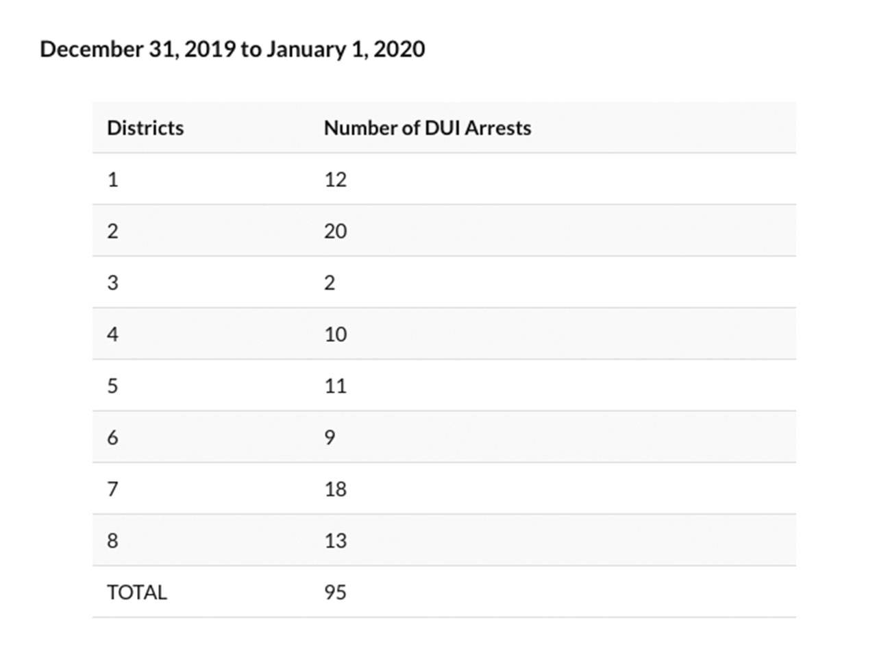Image resolution: width=877 pixels, height=647 pixels.
Task: Click the arrests value 20 in district 2 row
Action: (x=335, y=232)
